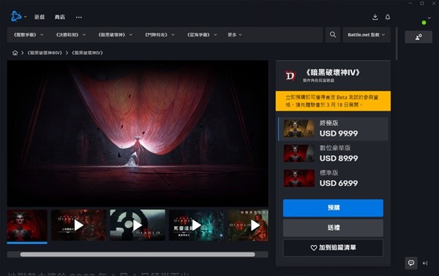Viewport: 439px width, 276px height.
Task: Click the thumbnail strip horizontal scrollbar
Action: (x=138, y=255)
